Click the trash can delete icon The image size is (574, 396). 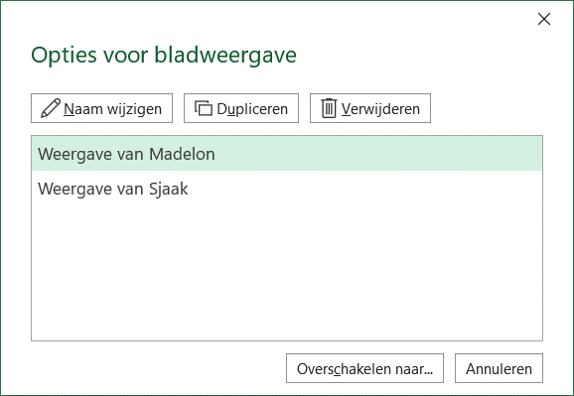(329, 108)
